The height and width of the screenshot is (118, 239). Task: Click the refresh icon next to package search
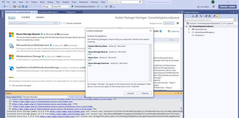coord(60,23)
